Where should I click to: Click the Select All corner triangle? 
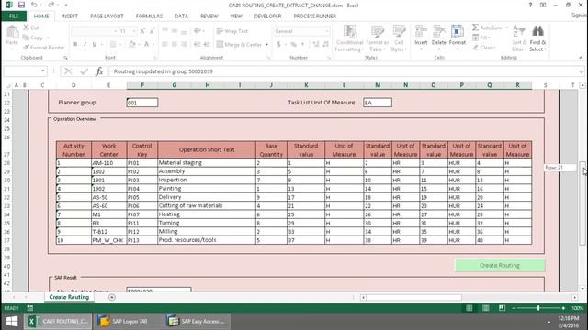point(8,85)
